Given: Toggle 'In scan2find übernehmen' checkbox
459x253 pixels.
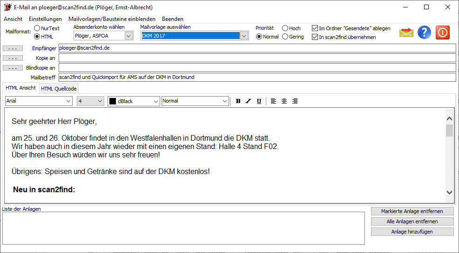Looking at the screenshot, I should point(315,37).
